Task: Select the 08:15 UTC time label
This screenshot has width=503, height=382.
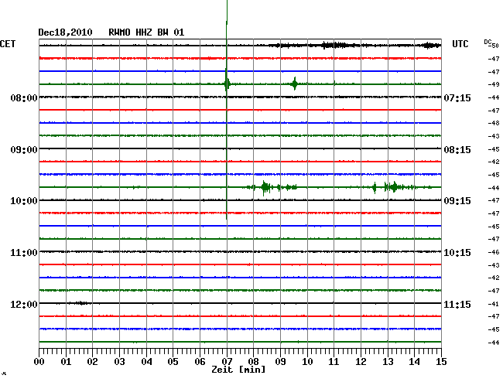Action: coord(457,150)
